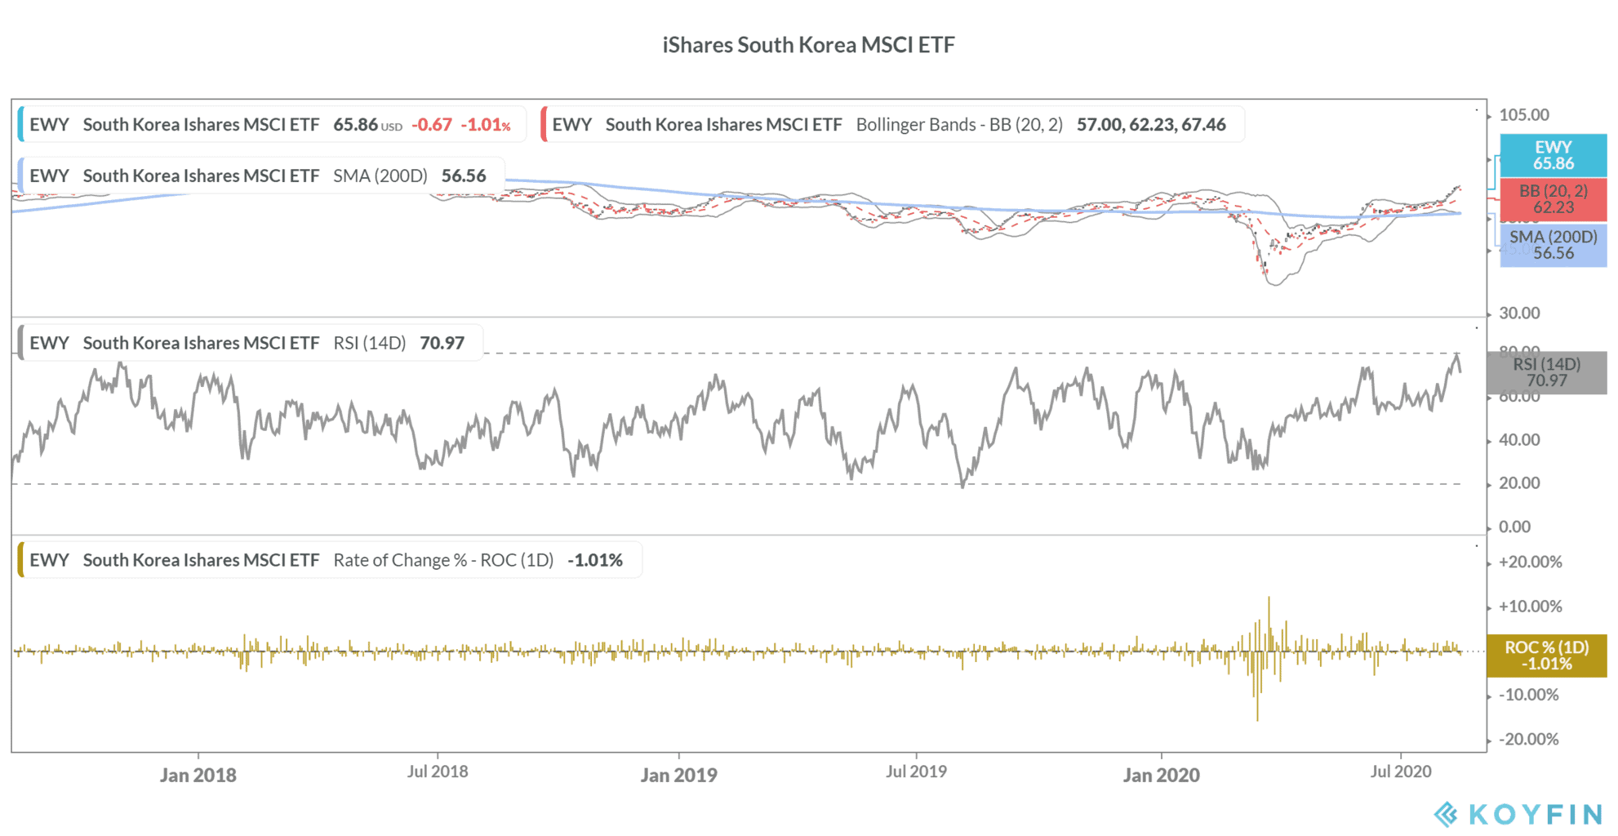
Task: Select the Rate of Change ROC (1D) legend
Action: 329,560
